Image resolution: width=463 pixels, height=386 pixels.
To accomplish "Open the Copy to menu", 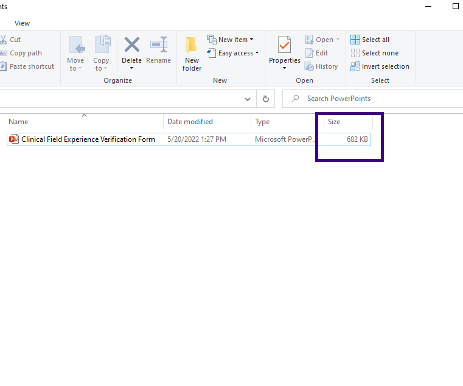I will tap(101, 53).
